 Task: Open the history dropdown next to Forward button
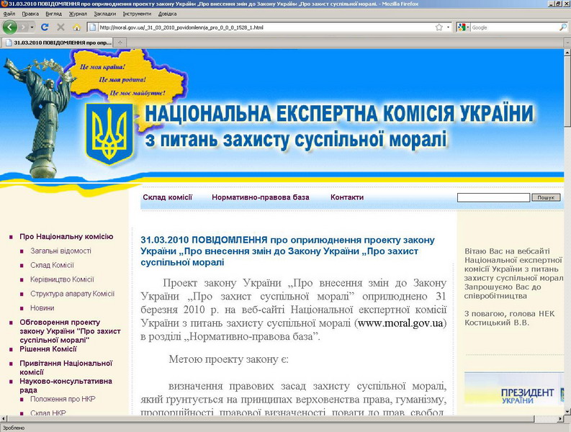coord(32,27)
